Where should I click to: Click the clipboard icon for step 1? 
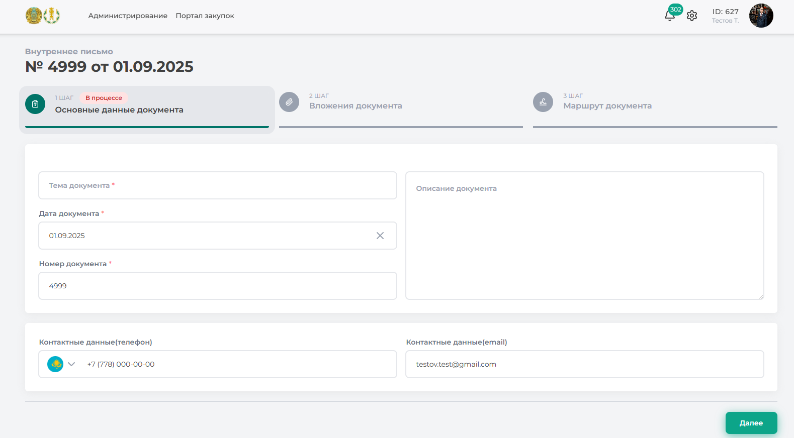(x=35, y=104)
